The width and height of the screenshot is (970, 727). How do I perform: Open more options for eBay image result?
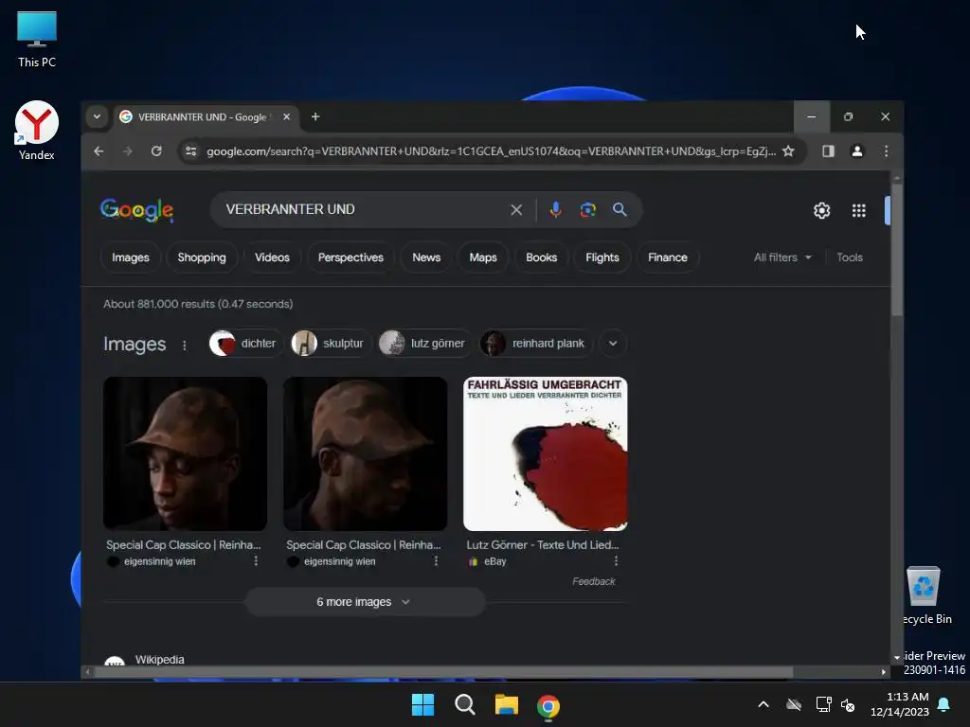pos(616,560)
